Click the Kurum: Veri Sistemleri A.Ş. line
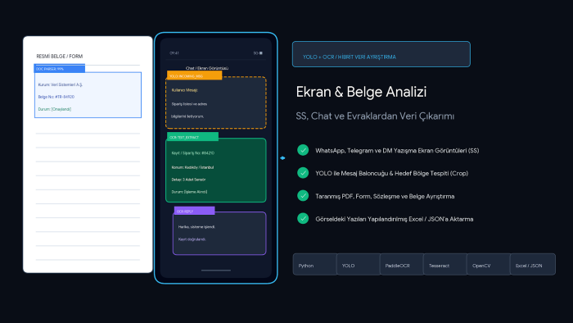Viewport: 573px width, 323px height. 61,84
